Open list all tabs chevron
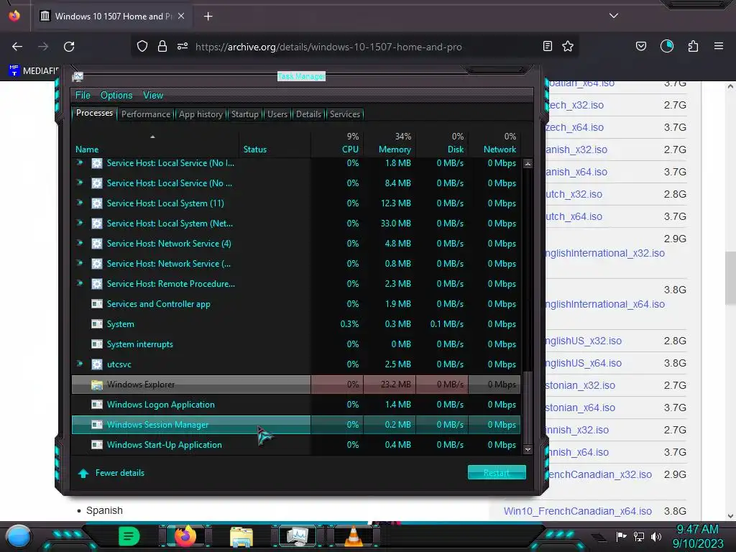Screen dimensions: 736x552 coord(614,16)
